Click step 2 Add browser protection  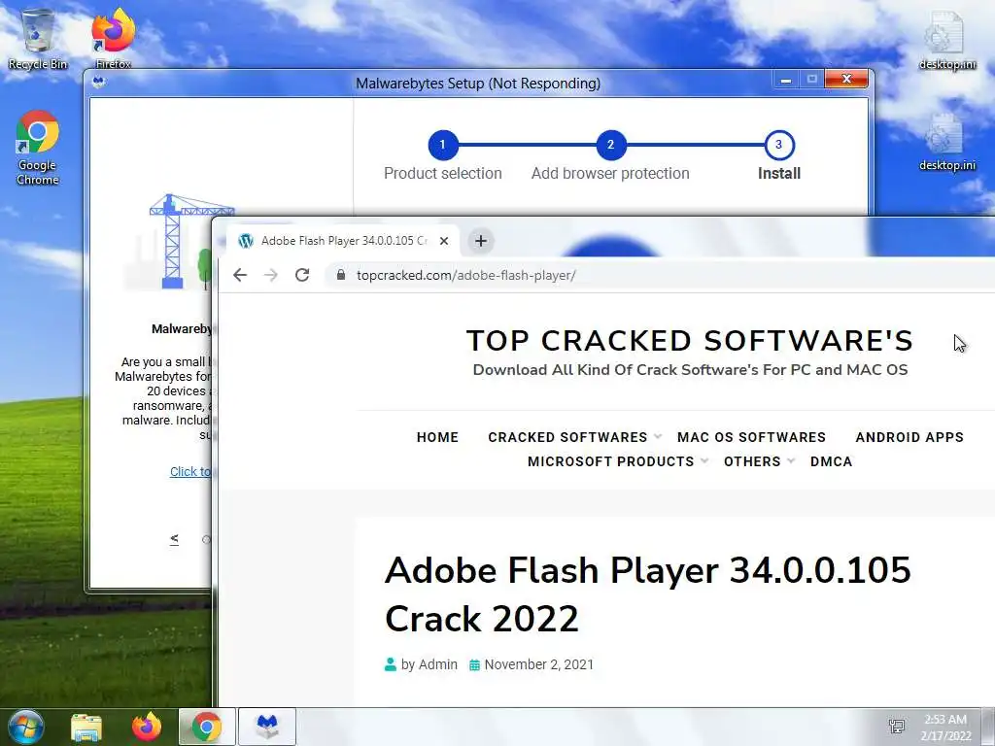[x=610, y=145]
